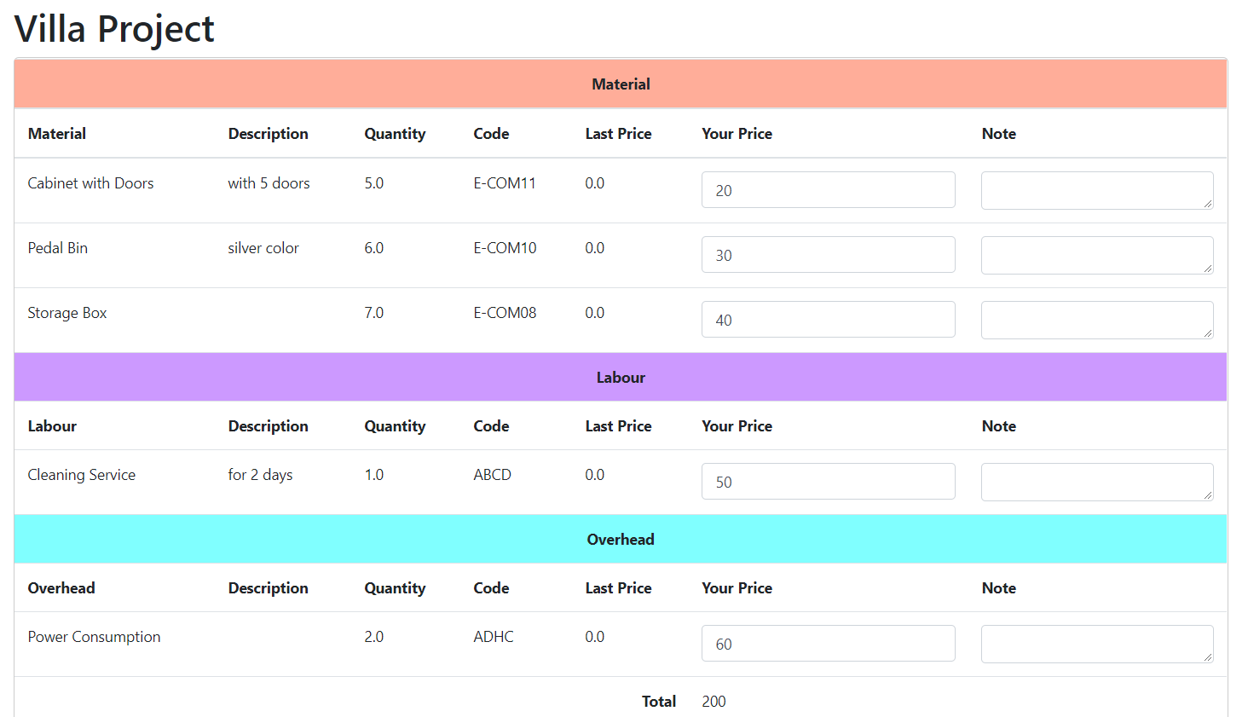Click the Total value 200
This screenshot has height=717, width=1248.
[714, 701]
